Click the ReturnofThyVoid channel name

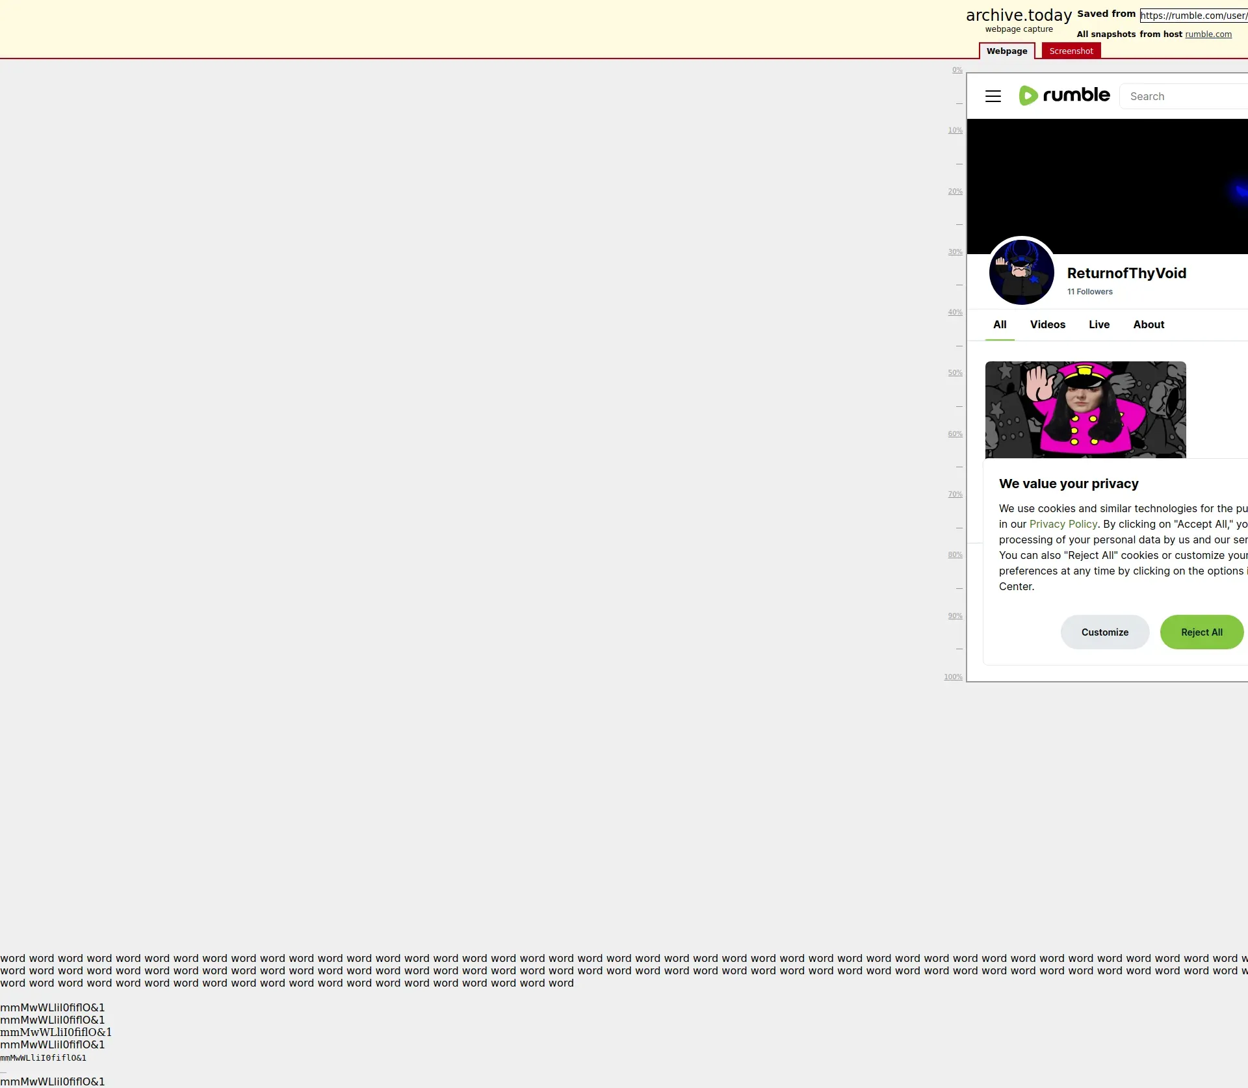point(1126,274)
